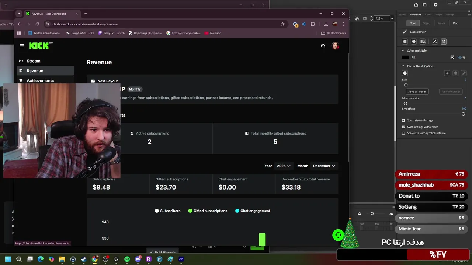Enable Scale size with symbol instance
Image resolution: width=472 pixels, height=265 pixels.
403,133
